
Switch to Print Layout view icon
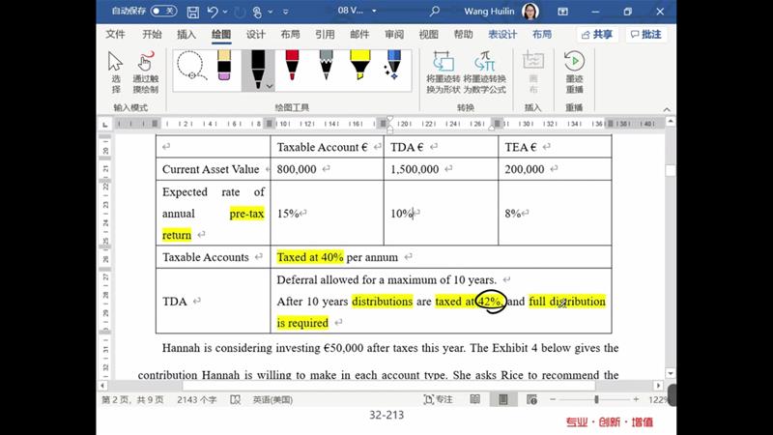pyautogui.click(x=502, y=399)
